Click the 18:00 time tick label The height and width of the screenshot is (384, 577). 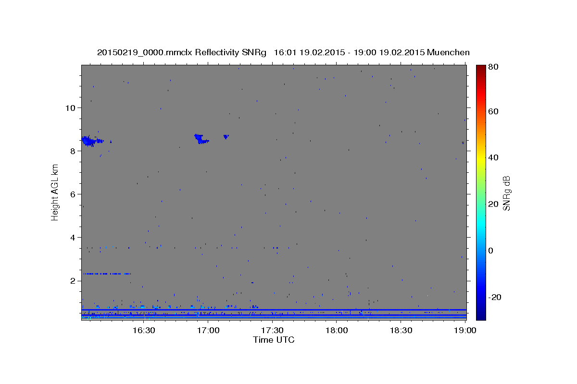click(337, 330)
